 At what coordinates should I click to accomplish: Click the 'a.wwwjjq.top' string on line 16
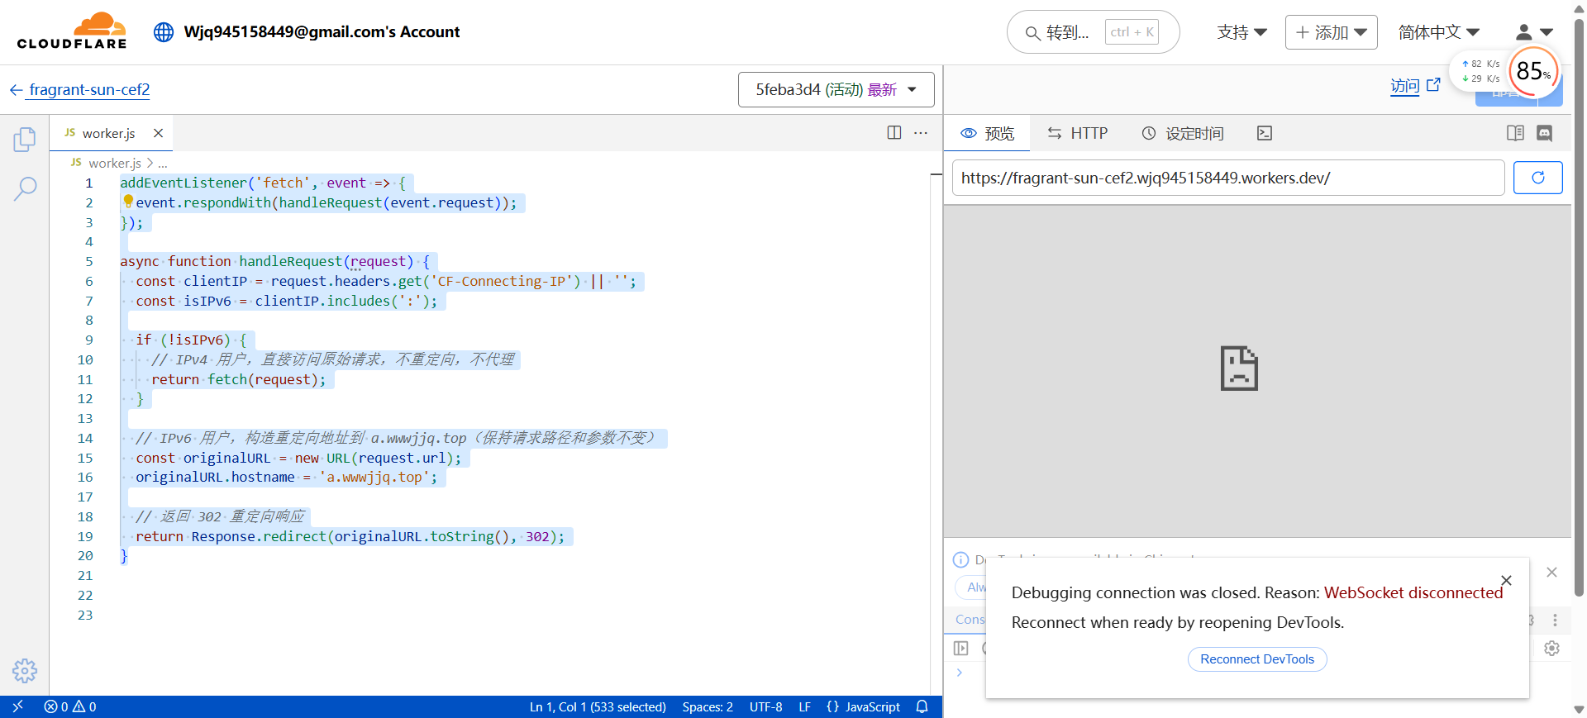click(x=374, y=477)
